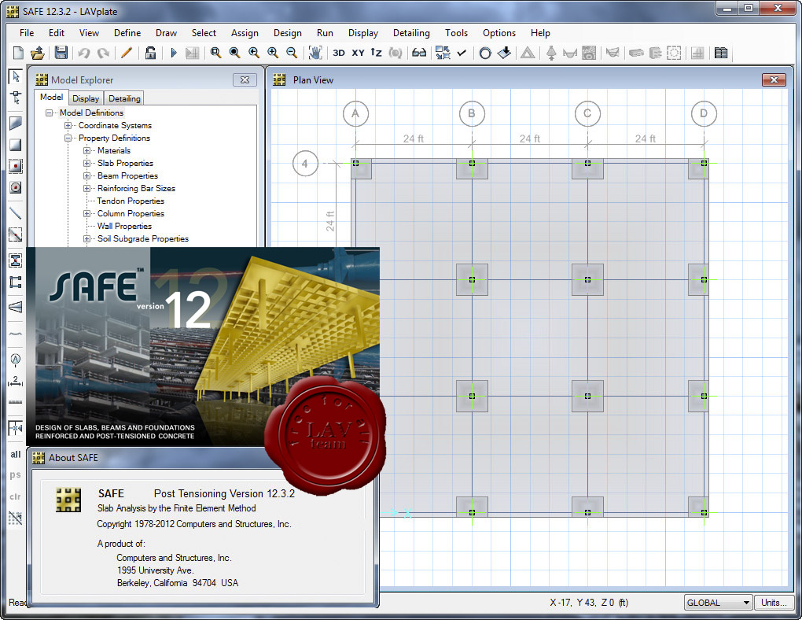Viewport: 802px width, 620px height.
Task: Expand the Coordinate Systems node
Action: pyautogui.click(x=68, y=125)
